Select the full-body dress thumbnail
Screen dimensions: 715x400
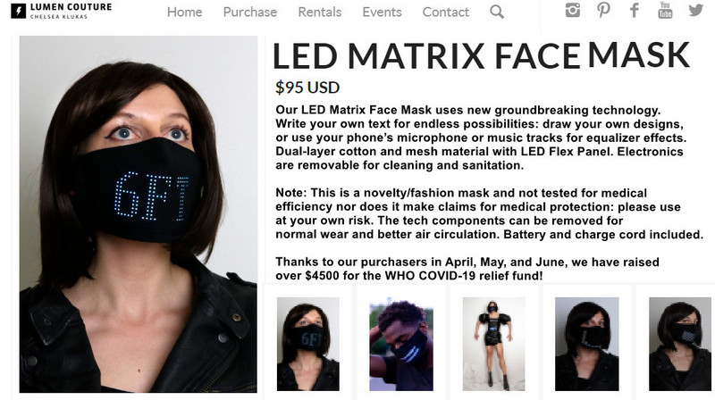coord(493,344)
